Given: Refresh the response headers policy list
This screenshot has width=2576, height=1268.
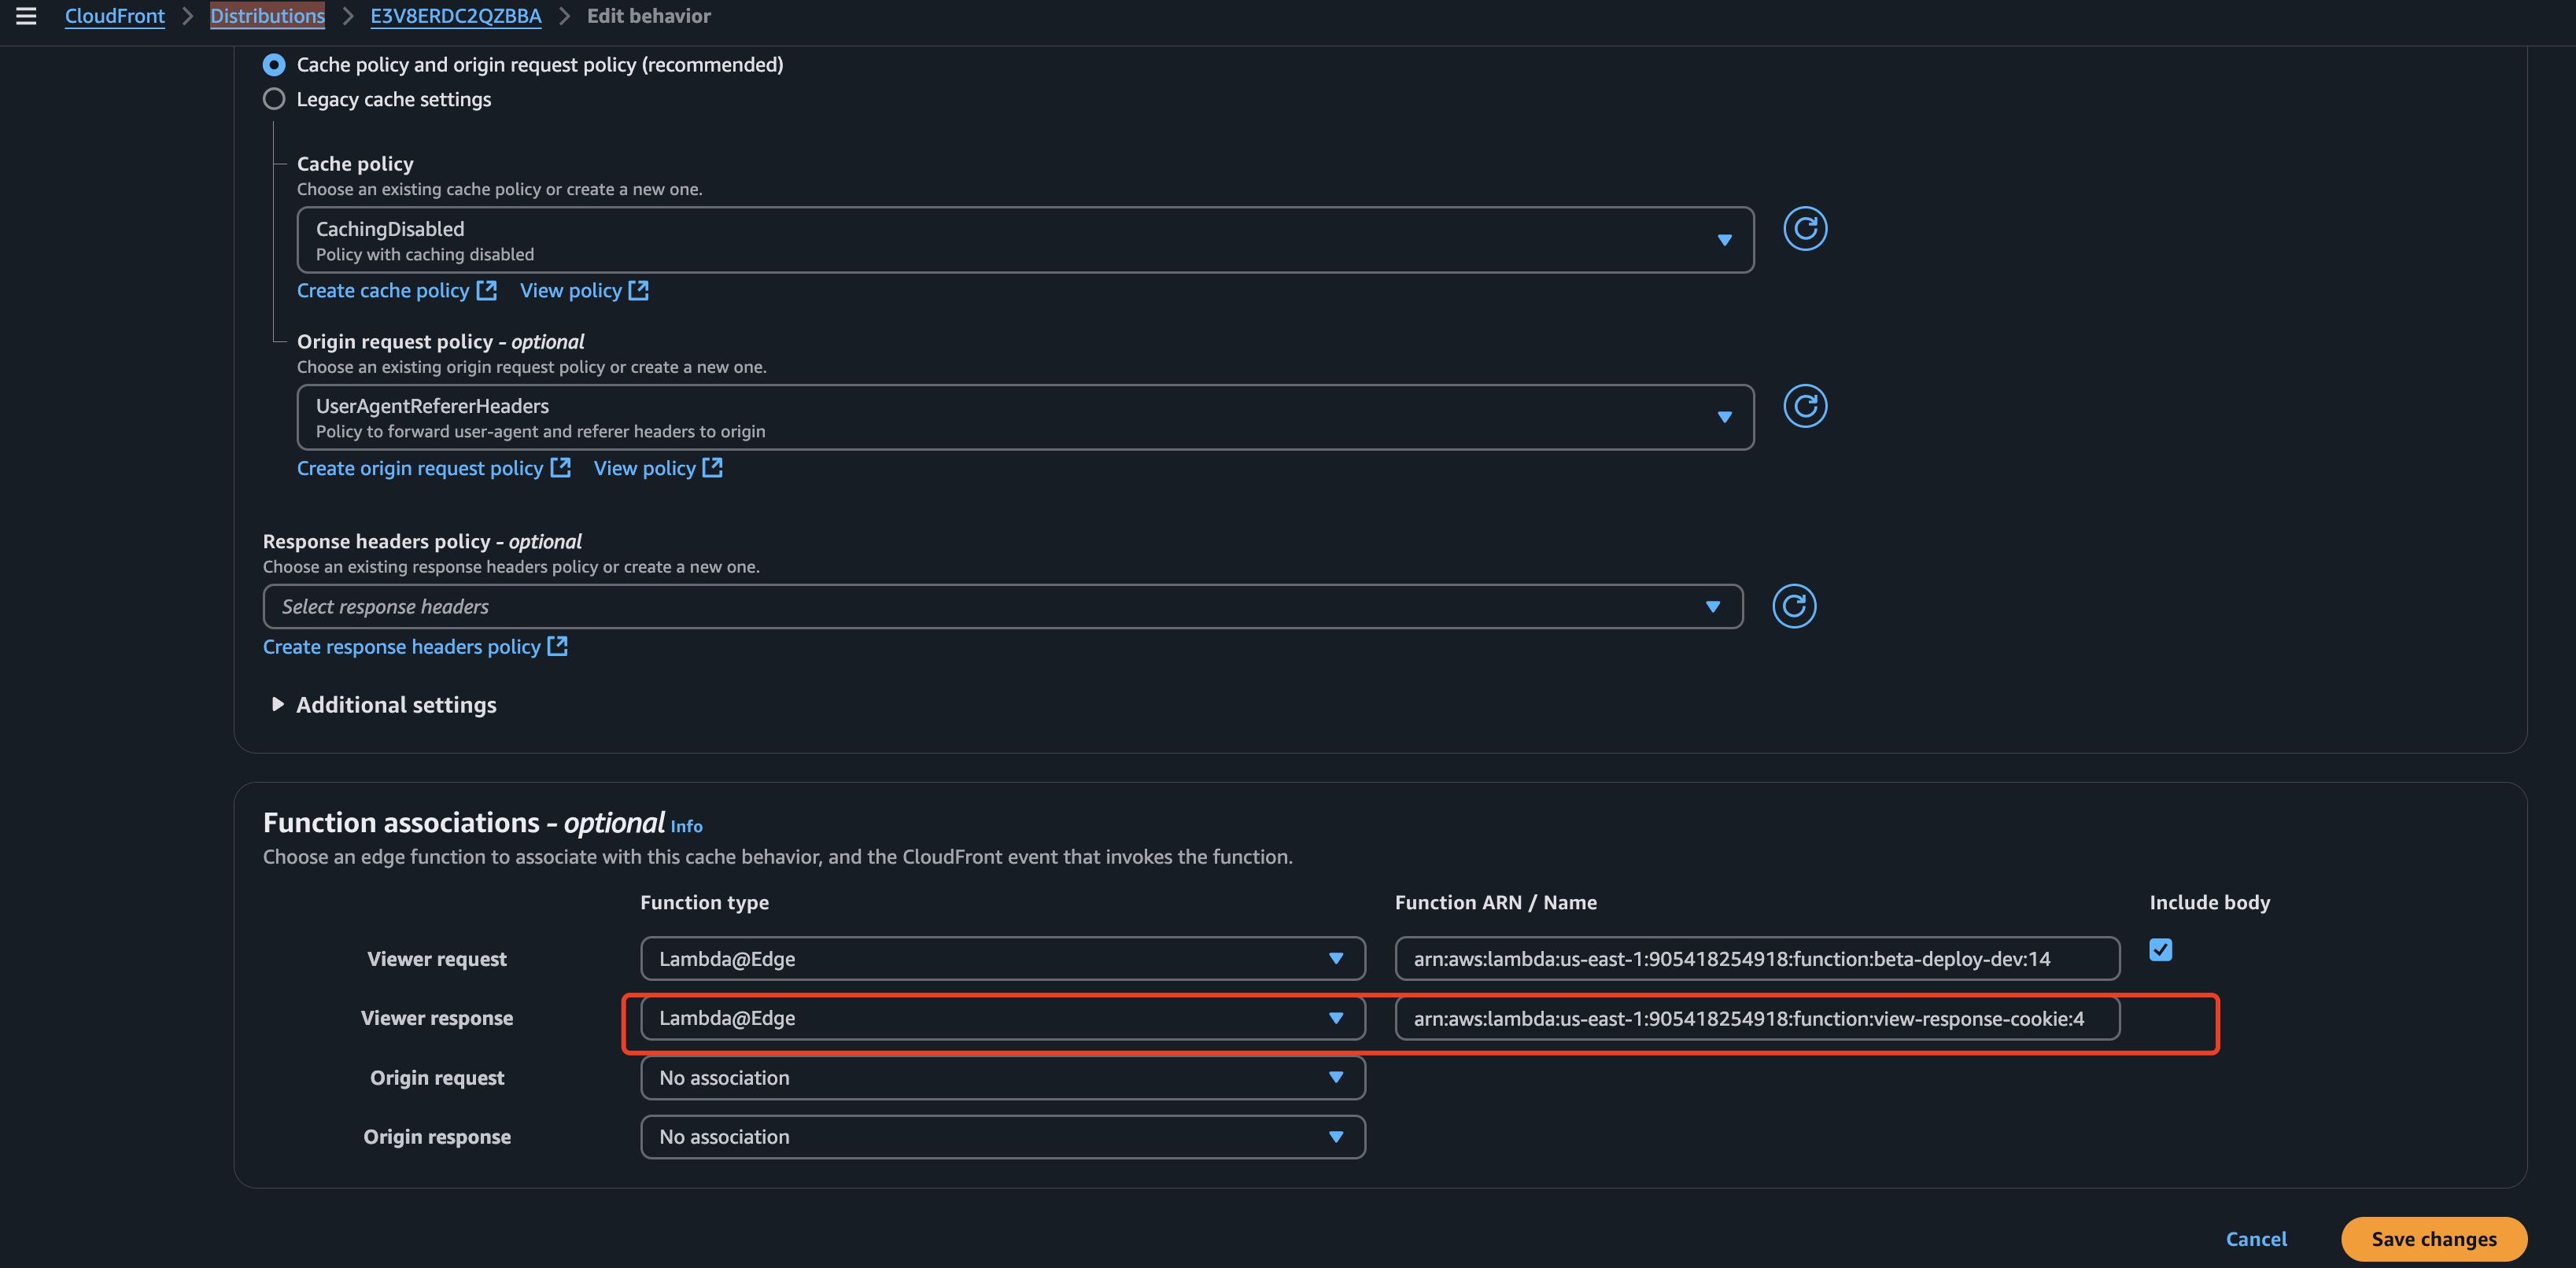Looking at the screenshot, I should click(1793, 606).
